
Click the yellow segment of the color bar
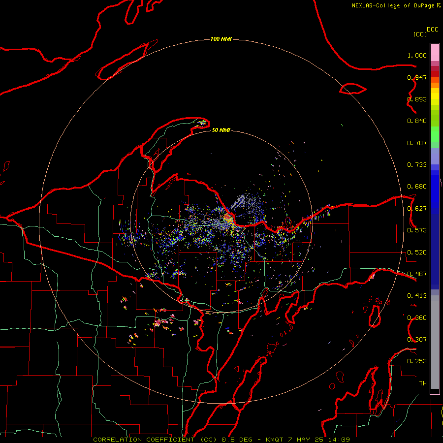(x=435, y=96)
